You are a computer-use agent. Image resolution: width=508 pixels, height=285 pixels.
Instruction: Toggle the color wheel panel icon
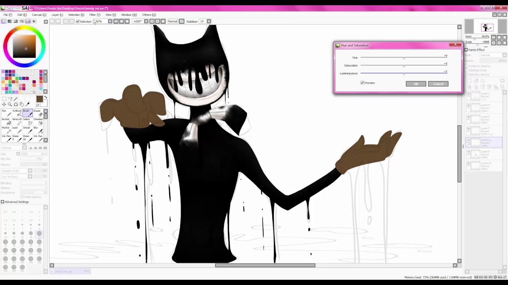(4, 21)
